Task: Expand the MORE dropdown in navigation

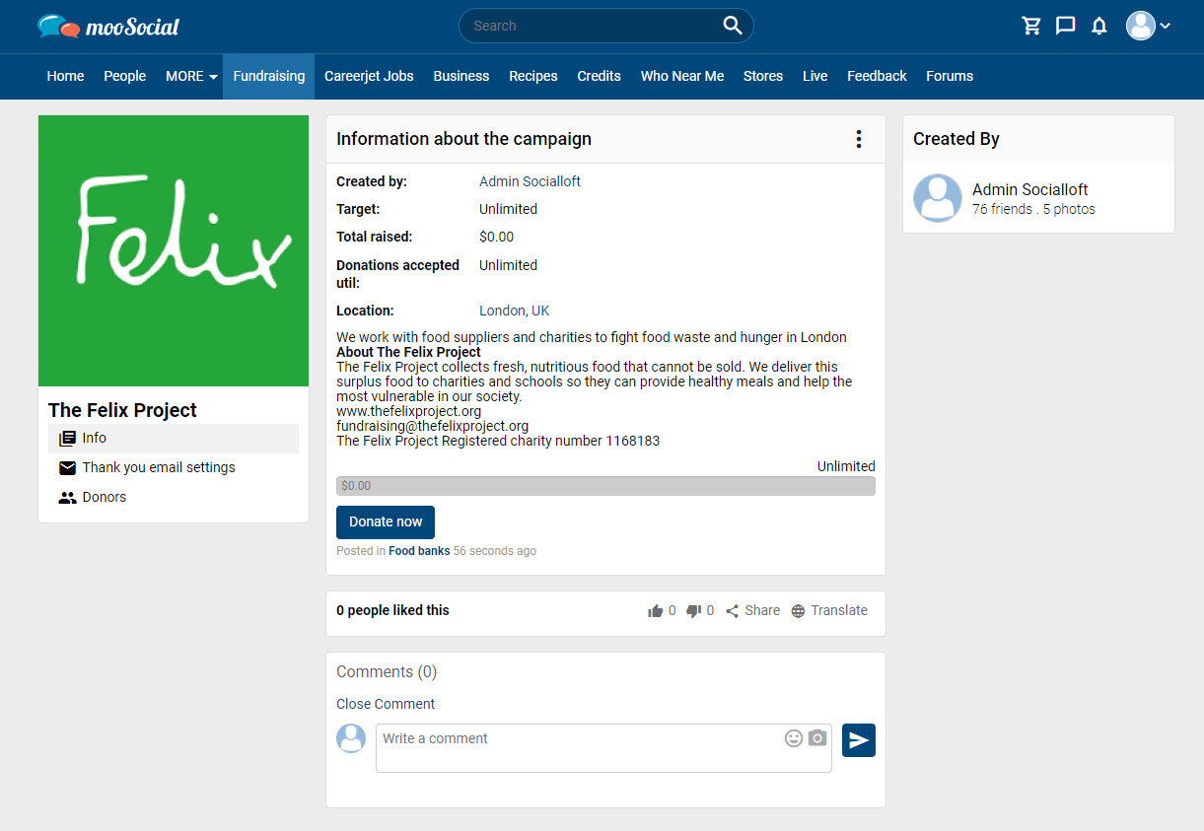Action: click(191, 76)
